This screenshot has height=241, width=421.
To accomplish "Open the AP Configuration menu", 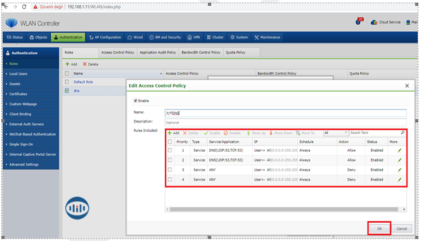I will [106, 37].
